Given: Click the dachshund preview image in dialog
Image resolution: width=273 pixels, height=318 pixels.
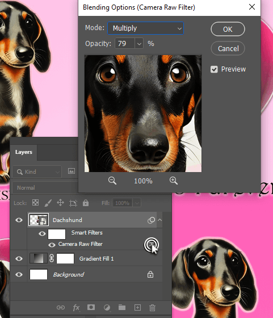Looking at the screenshot, I should [x=143, y=114].
